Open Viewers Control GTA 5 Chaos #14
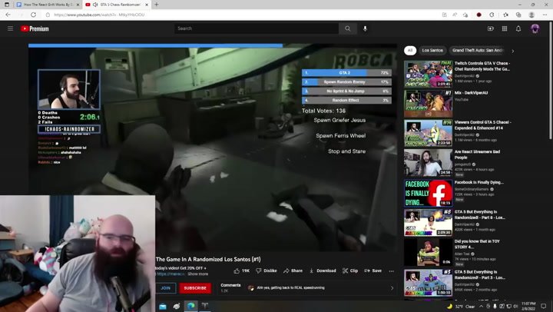Viewport: 553px width, 312px height. (428, 133)
